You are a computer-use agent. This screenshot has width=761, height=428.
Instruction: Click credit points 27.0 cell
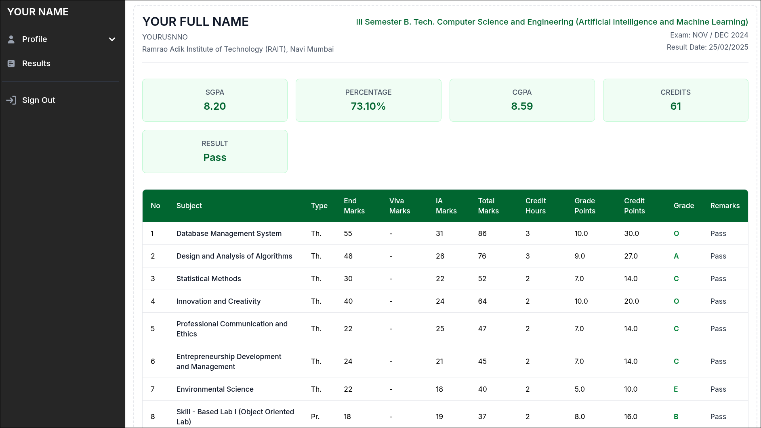coord(631,256)
